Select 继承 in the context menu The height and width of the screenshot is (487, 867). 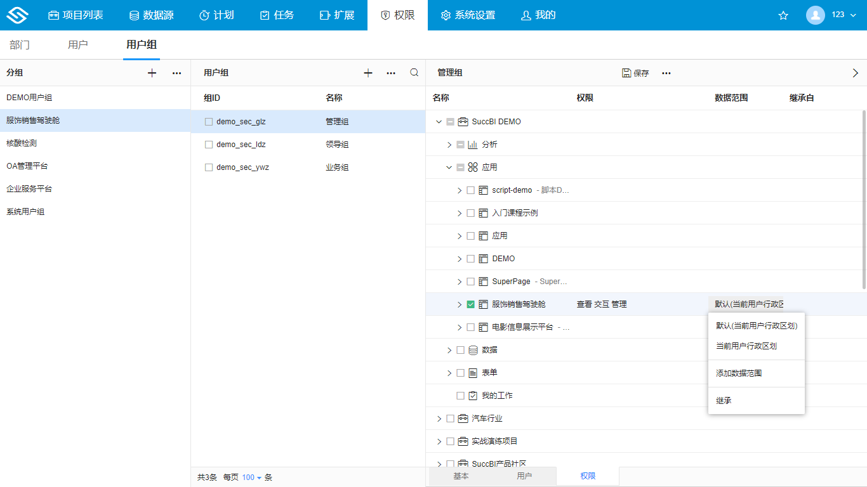[x=724, y=399]
